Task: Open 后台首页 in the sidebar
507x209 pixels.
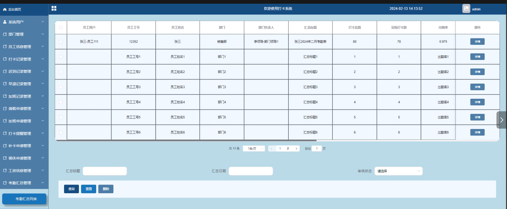Action: pos(24,10)
